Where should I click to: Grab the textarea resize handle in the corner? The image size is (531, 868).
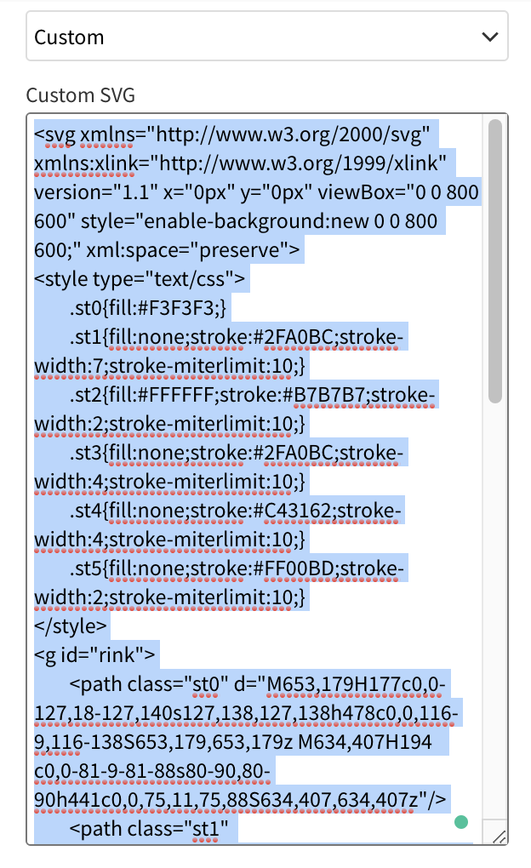coord(500,837)
